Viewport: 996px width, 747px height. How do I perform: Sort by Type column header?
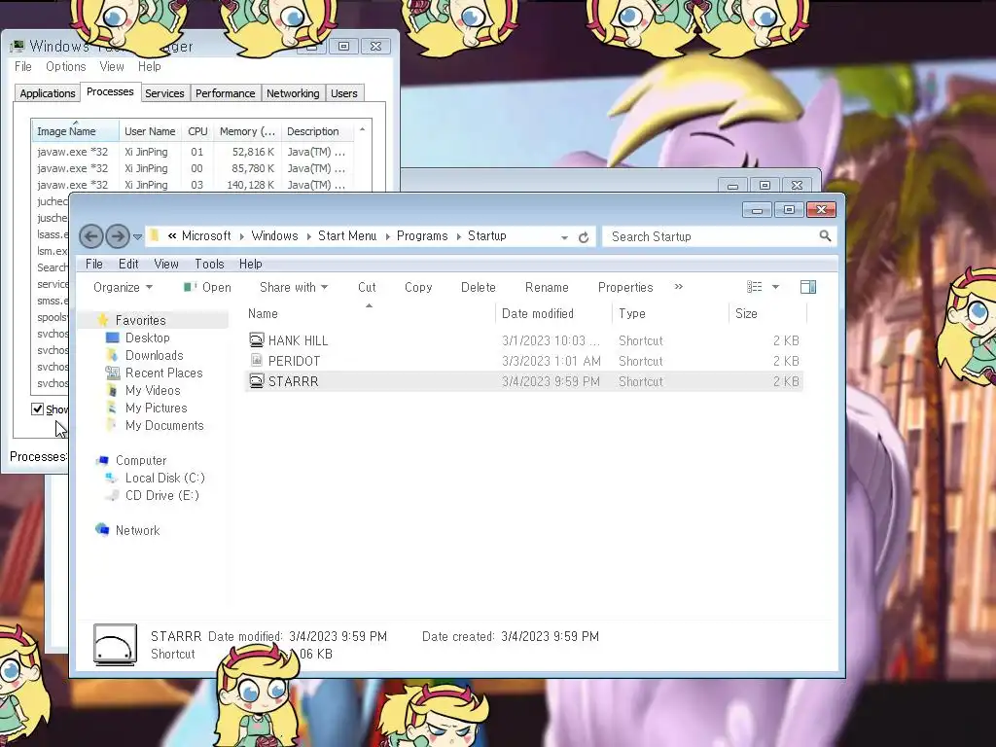(x=671, y=314)
